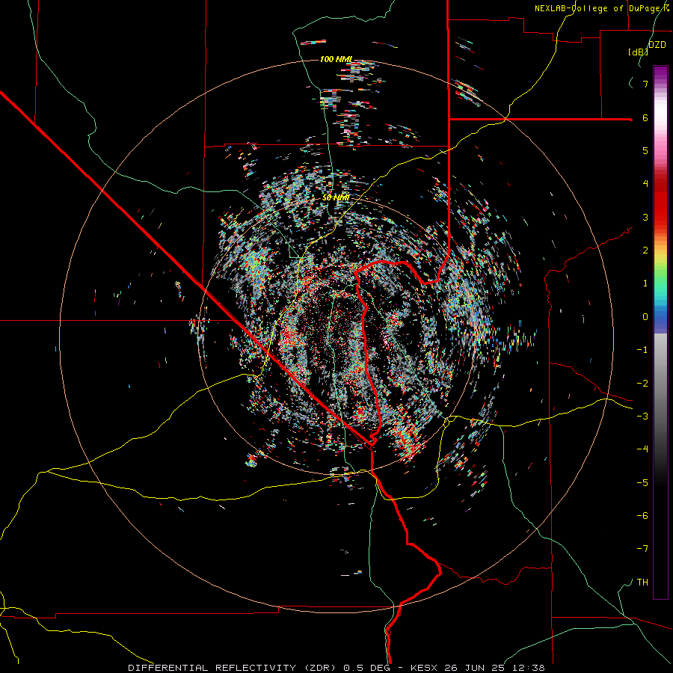Select the -3 value on the dB scale
The height and width of the screenshot is (673, 673).
pyautogui.click(x=642, y=417)
